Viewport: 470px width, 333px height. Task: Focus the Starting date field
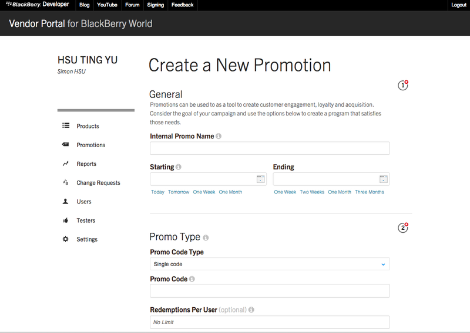pos(209,179)
